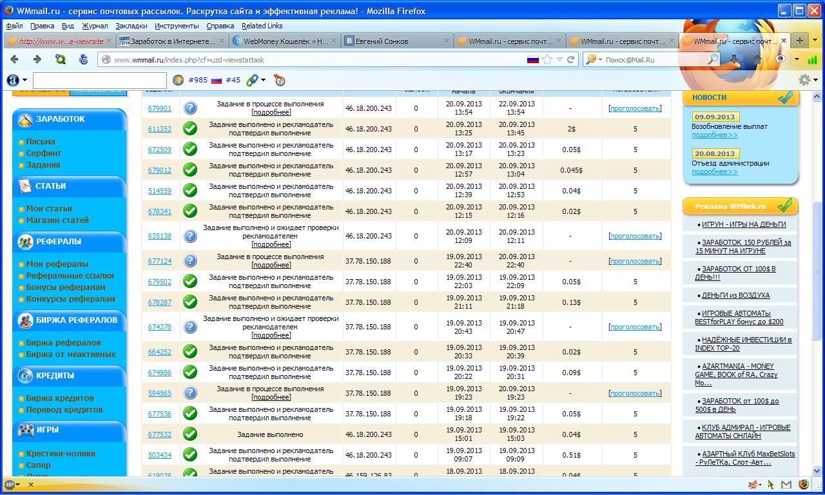Click the Adblock Plus ABP icon in status bar

tap(10, 484)
